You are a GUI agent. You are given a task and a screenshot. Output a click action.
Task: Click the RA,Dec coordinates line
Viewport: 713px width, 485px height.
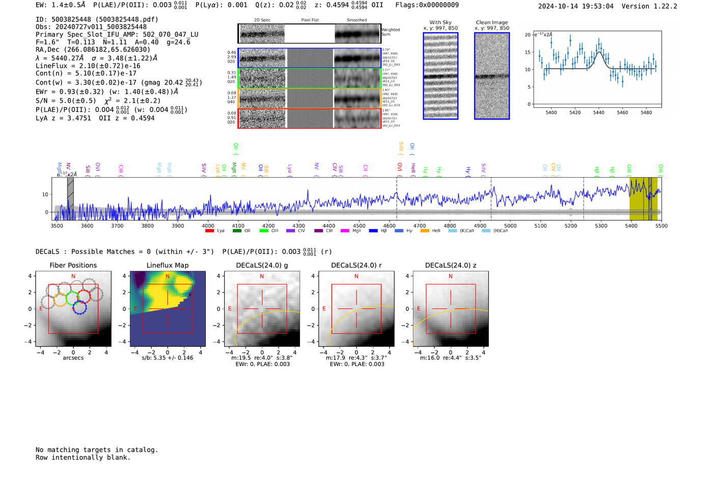(93, 50)
